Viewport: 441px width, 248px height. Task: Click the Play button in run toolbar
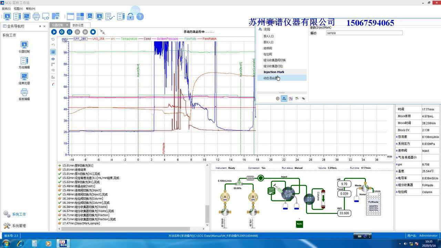(54, 32)
